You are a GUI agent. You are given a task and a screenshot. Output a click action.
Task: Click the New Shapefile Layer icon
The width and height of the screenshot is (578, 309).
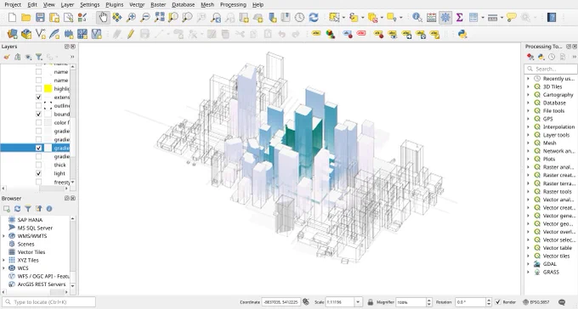pos(40,34)
